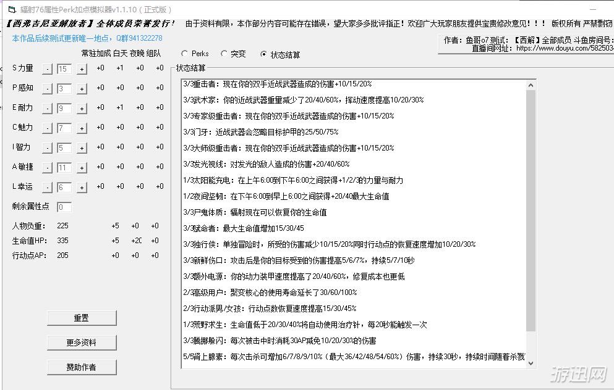Select the 2/3行动派男/女孩 perk line
The height and width of the screenshot is (390, 614).
[270, 309]
